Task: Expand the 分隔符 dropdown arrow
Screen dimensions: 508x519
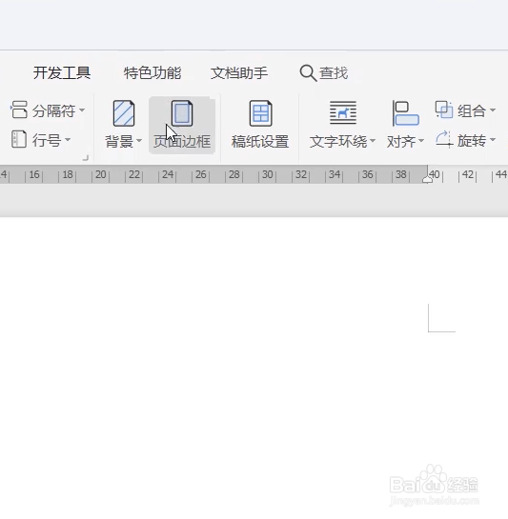Action: (82, 110)
